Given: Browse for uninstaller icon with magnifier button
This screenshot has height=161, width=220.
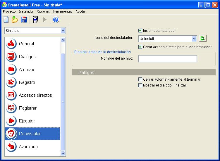Looking at the screenshot, I should (x=203, y=39).
